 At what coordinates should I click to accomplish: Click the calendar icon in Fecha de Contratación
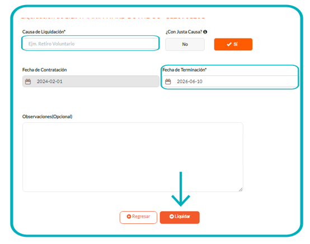[x=28, y=82]
